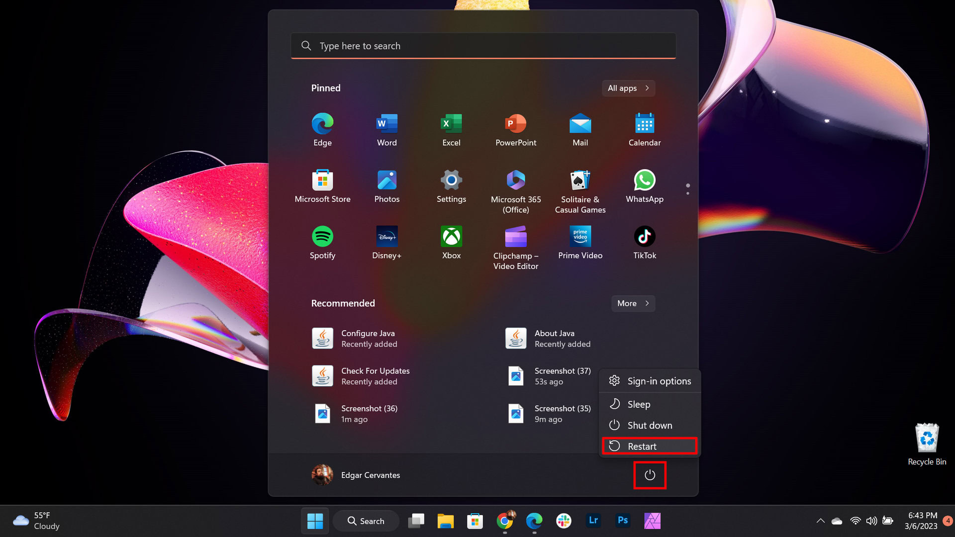Show hidden tray icons
The width and height of the screenshot is (955, 537).
820,521
